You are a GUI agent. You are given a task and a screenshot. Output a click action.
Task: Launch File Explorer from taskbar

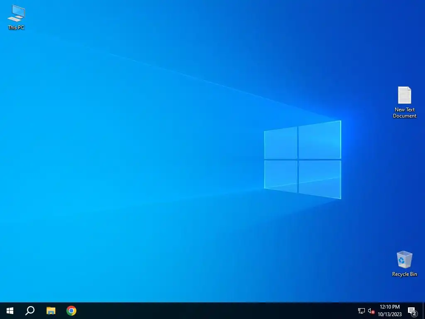click(x=51, y=311)
